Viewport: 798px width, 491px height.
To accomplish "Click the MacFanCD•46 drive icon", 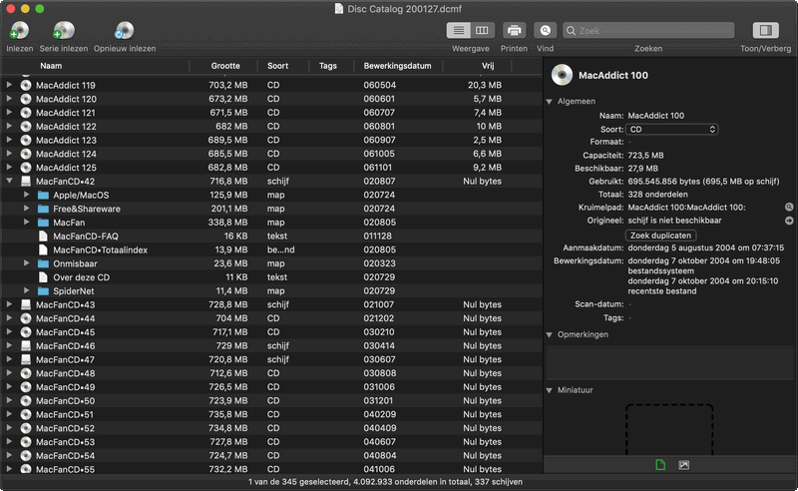I will click(26, 346).
